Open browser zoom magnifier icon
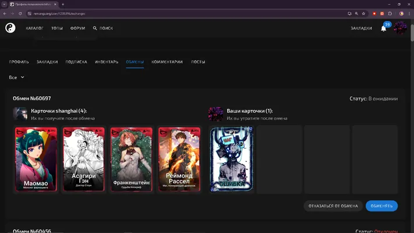414x233 pixels. (x=356, y=13)
